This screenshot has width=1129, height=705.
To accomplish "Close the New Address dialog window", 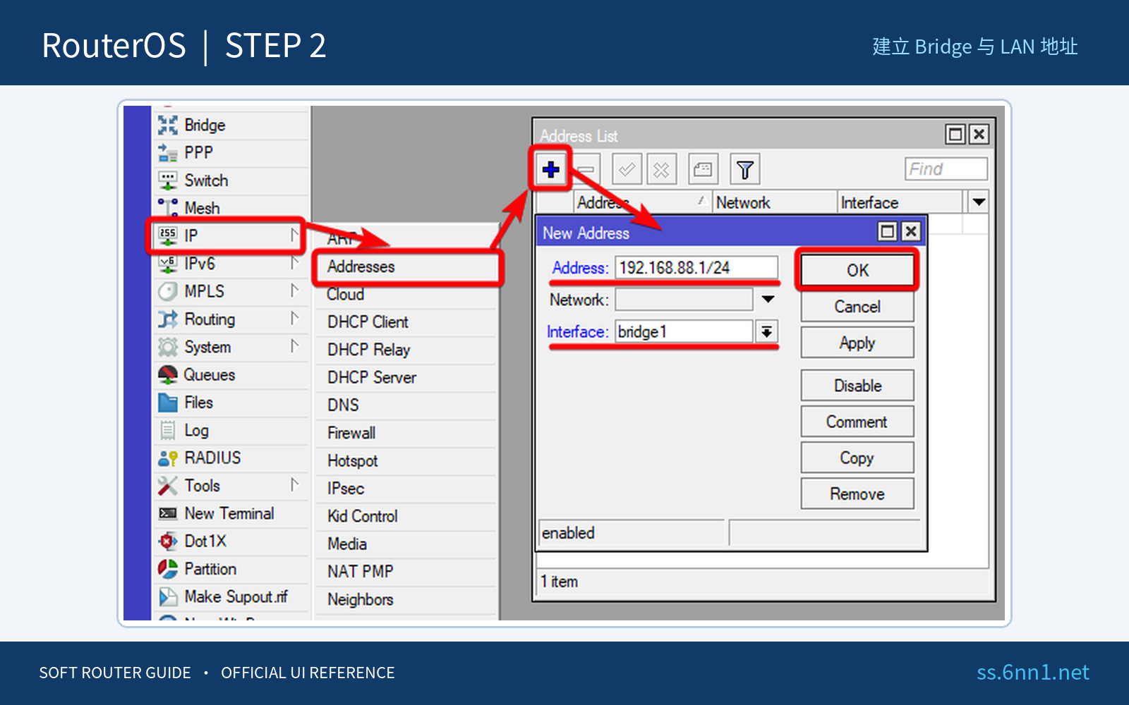I will point(911,231).
